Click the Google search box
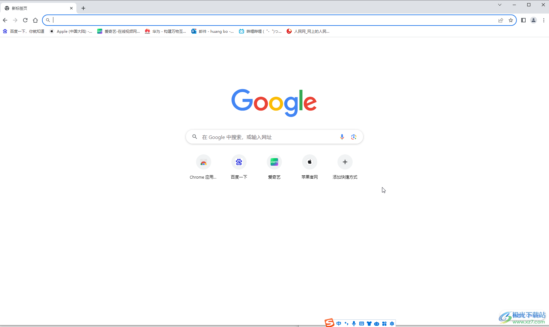Image resolution: width=549 pixels, height=327 pixels. [x=274, y=137]
